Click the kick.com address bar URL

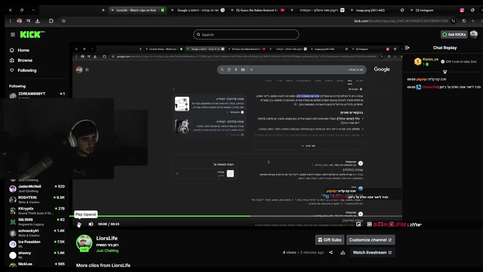[401, 21]
